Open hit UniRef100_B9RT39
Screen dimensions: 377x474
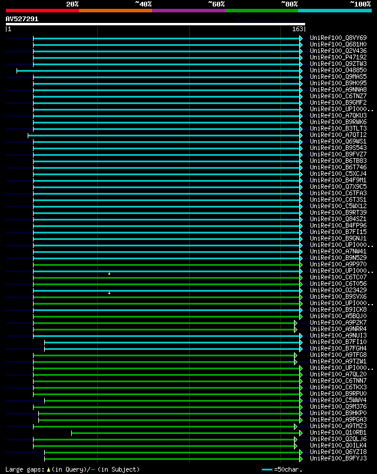tap(338, 212)
